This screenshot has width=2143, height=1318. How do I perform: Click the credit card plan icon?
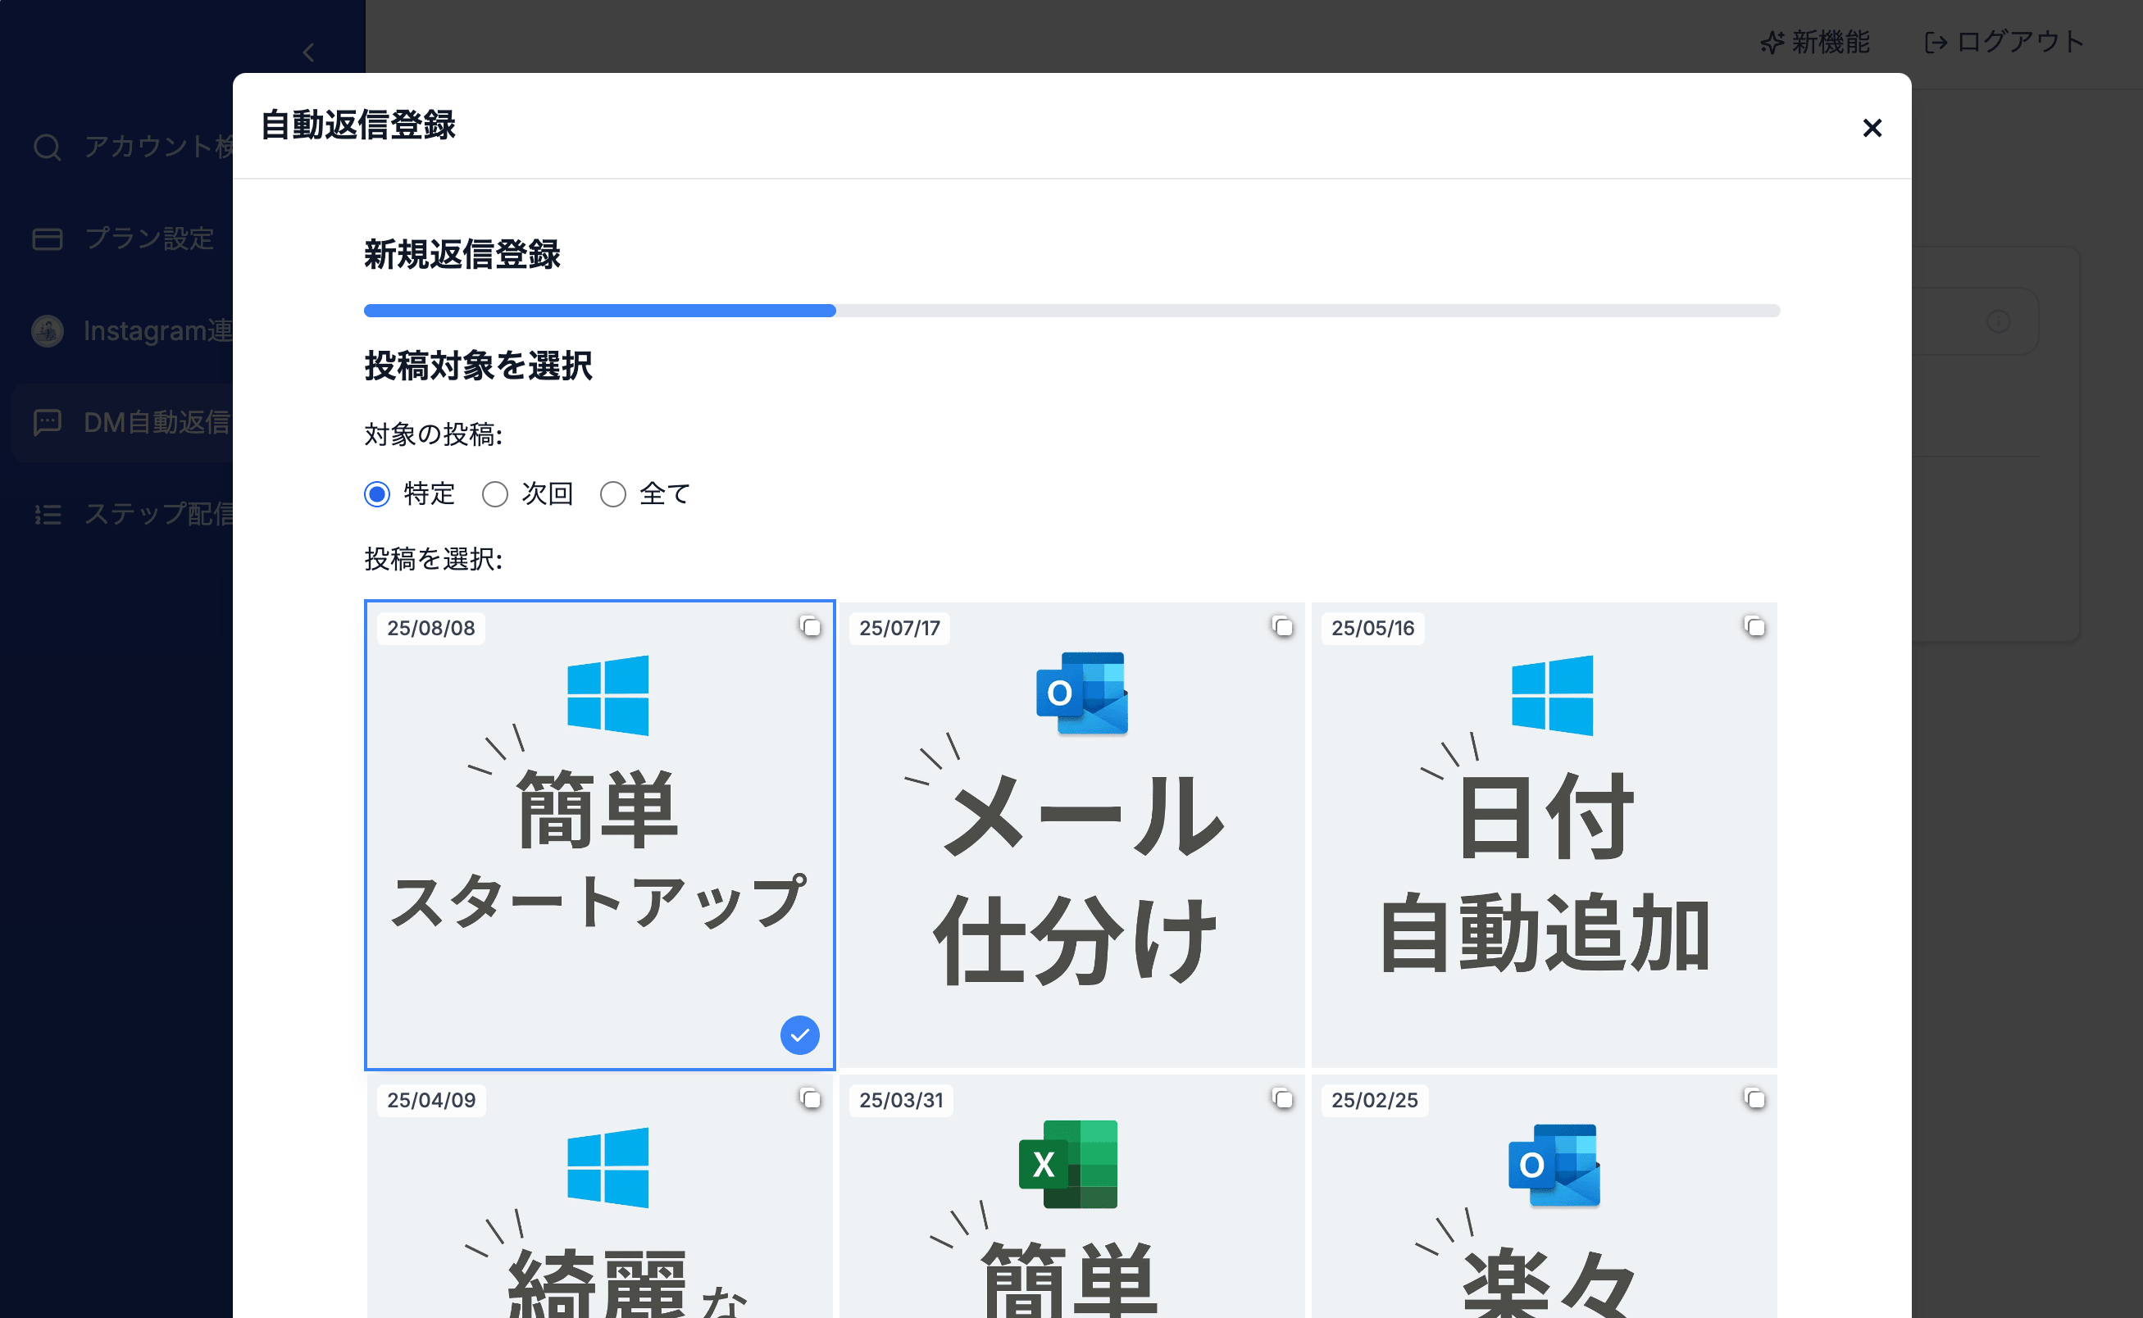tap(47, 238)
